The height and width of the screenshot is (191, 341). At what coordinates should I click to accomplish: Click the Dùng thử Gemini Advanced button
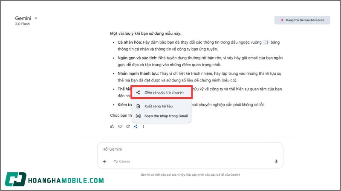[302, 20]
